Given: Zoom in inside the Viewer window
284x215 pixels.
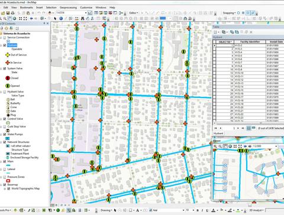Looking at the screenshot, I should pyautogui.click(x=215, y=146).
